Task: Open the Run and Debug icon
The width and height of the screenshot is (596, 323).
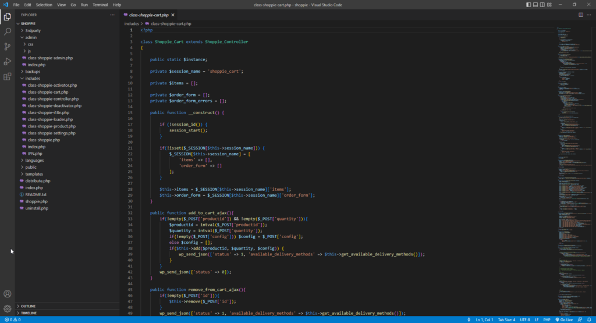Action: pyautogui.click(x=7, y=62)
